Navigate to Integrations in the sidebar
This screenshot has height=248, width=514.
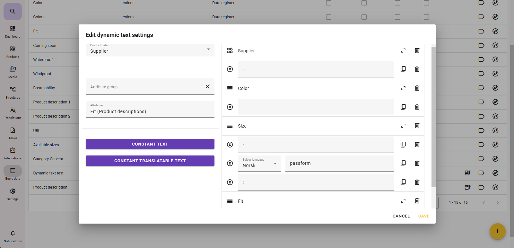coord(13,154)
